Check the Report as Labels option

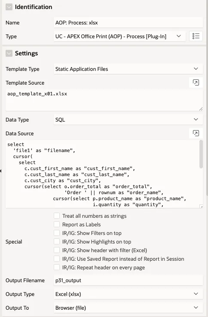coord(57,224)
